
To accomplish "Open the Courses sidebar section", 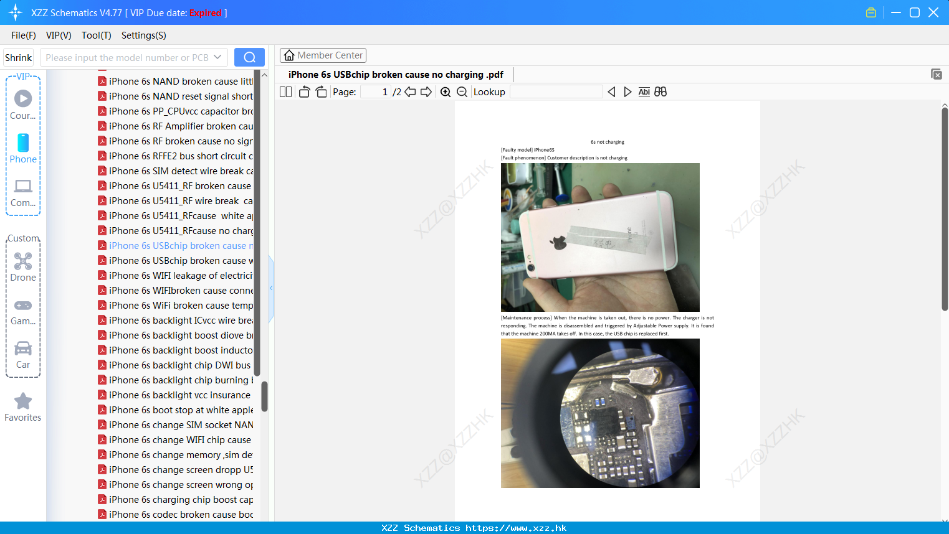I will pos(23,105).
